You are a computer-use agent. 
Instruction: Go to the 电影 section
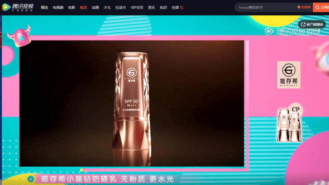[71, 7]
